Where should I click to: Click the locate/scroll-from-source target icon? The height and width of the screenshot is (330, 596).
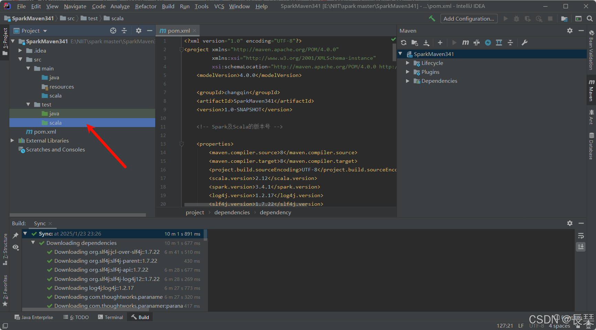(x=113, y=31)
